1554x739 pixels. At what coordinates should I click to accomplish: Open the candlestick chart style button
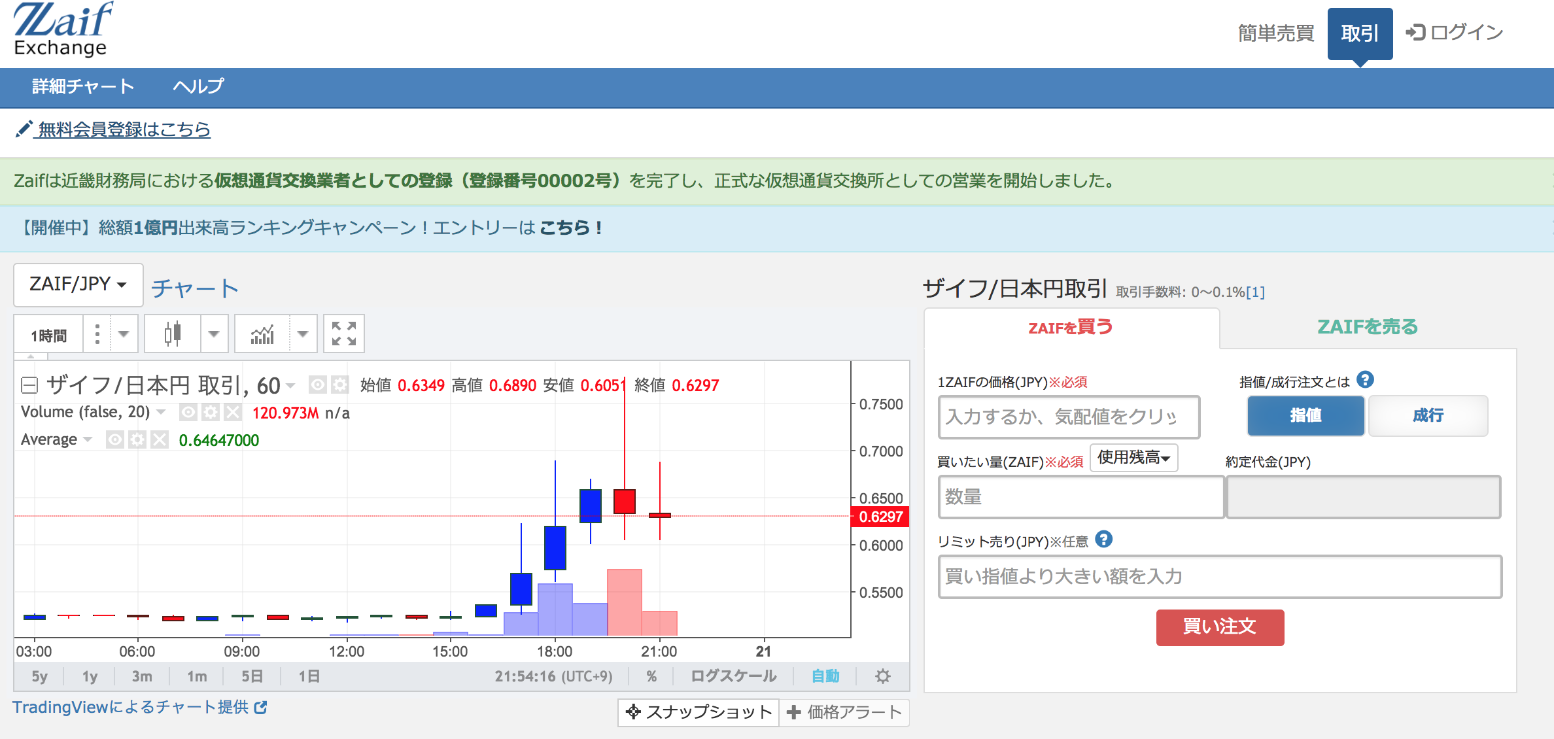[x=173, y=334]
